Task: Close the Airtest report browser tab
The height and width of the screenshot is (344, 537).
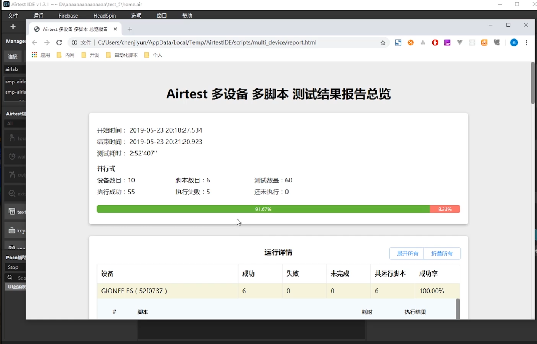Action: click(x=115, y=29)
